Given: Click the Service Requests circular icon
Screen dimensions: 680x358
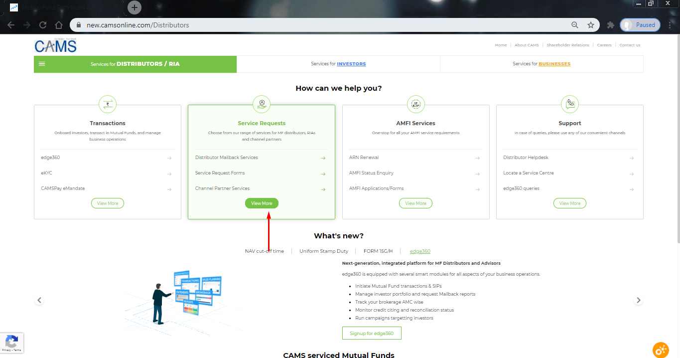Looking at the screenshot, I should [x=262, y=104].
